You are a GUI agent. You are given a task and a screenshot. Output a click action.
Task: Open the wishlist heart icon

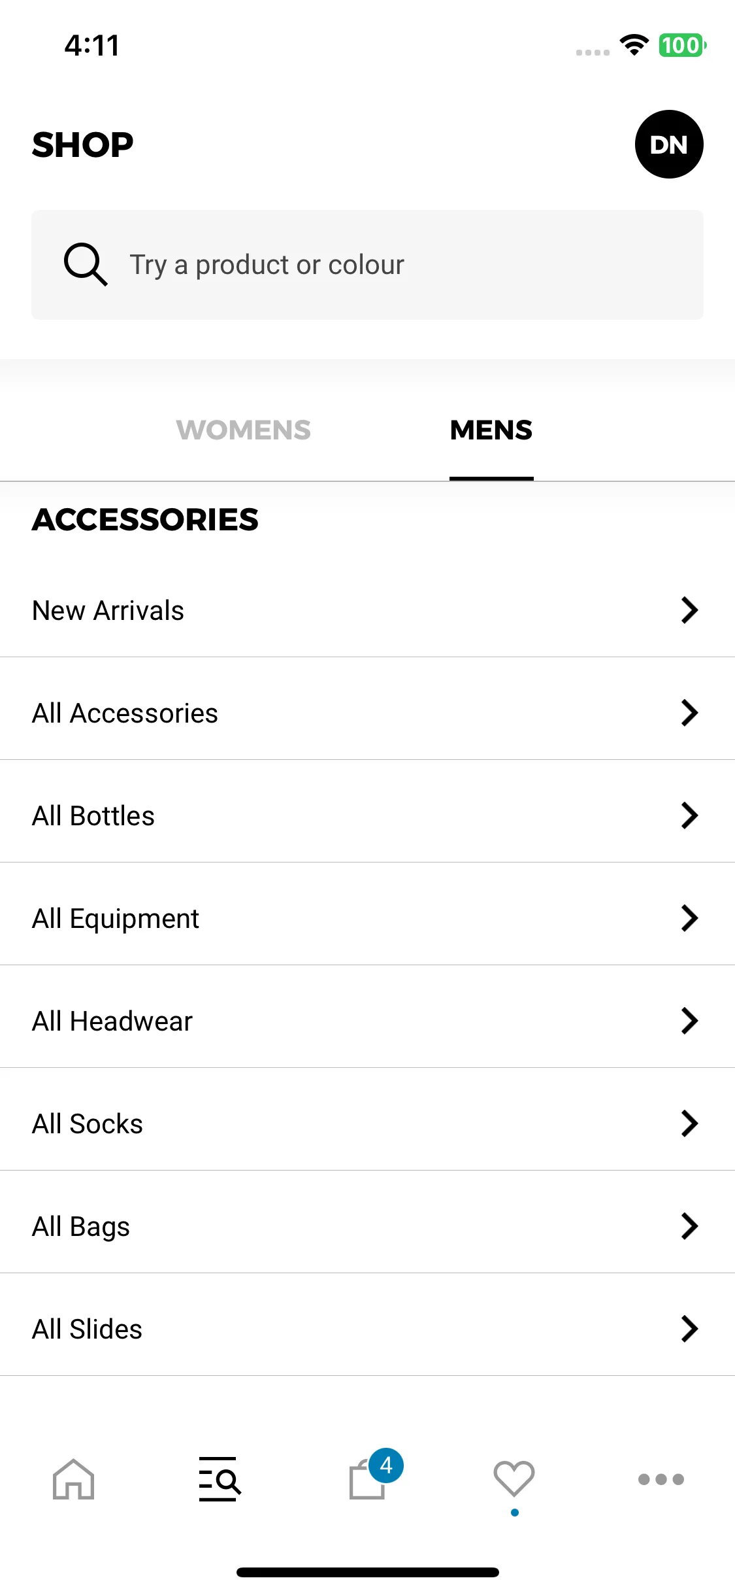click(514, 1479)
